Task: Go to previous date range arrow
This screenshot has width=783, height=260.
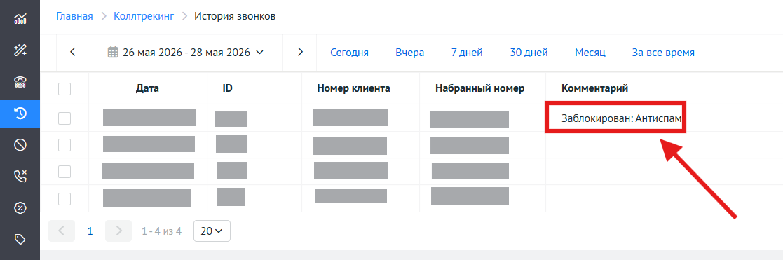Action: click(x=73, y=52)
